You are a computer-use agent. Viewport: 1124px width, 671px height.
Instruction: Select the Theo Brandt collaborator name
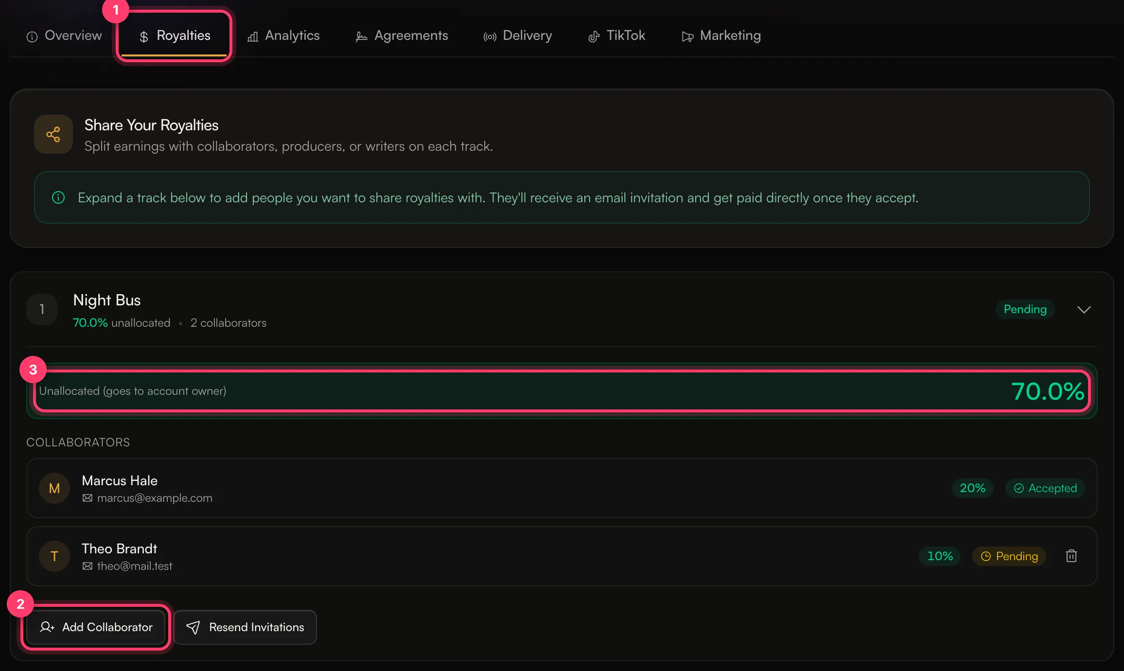point(119,548)
